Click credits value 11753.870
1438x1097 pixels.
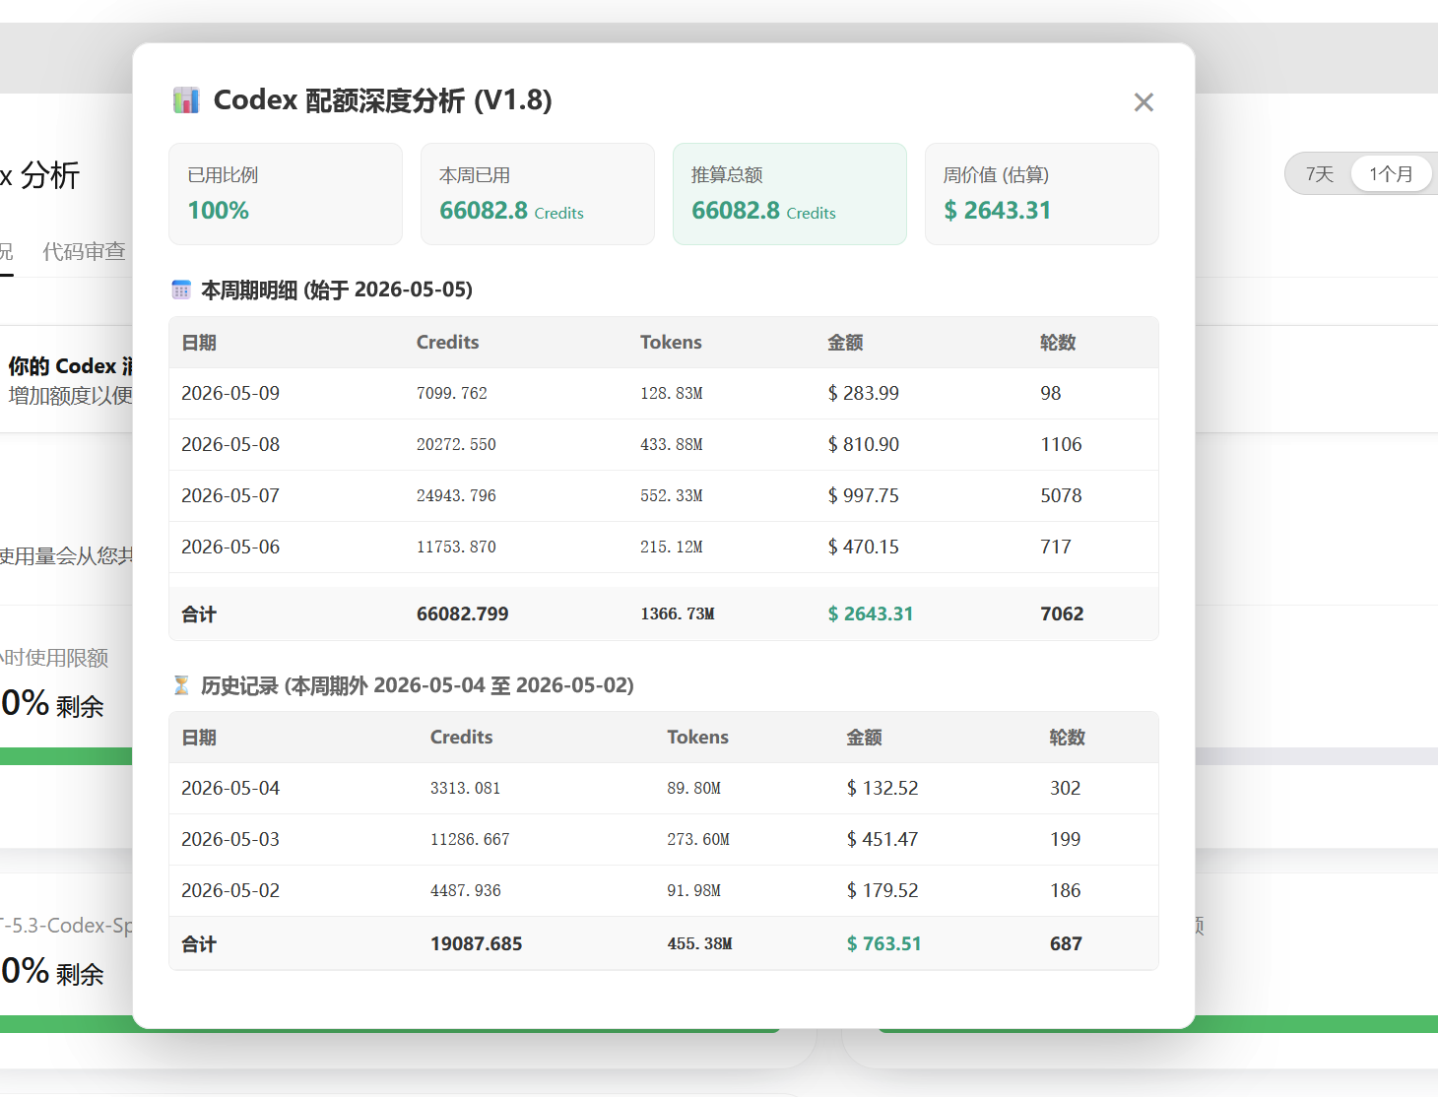[456, 547]
